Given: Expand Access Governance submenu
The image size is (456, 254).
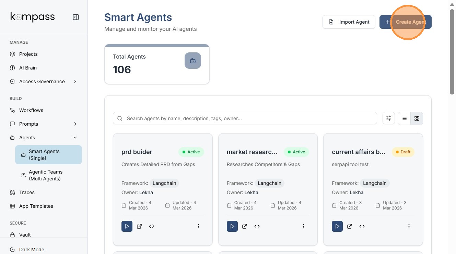Looking at the screenshot, I should 75,81.
